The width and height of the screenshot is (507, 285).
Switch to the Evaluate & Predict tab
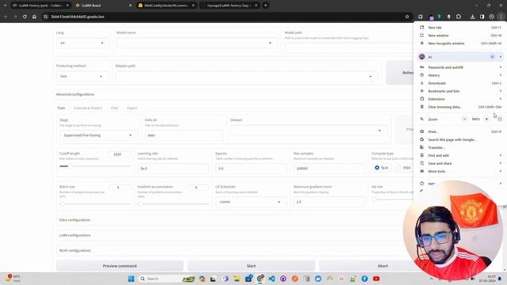coord(88,108)
